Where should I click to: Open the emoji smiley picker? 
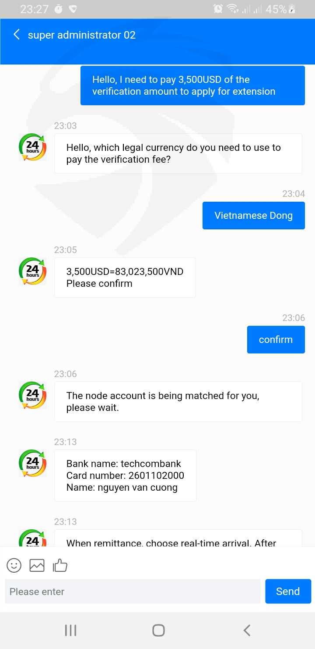click(14, 565)
